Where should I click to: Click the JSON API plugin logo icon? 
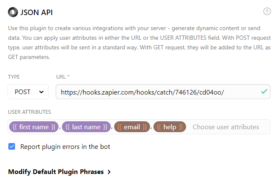[x=13, y=12]
